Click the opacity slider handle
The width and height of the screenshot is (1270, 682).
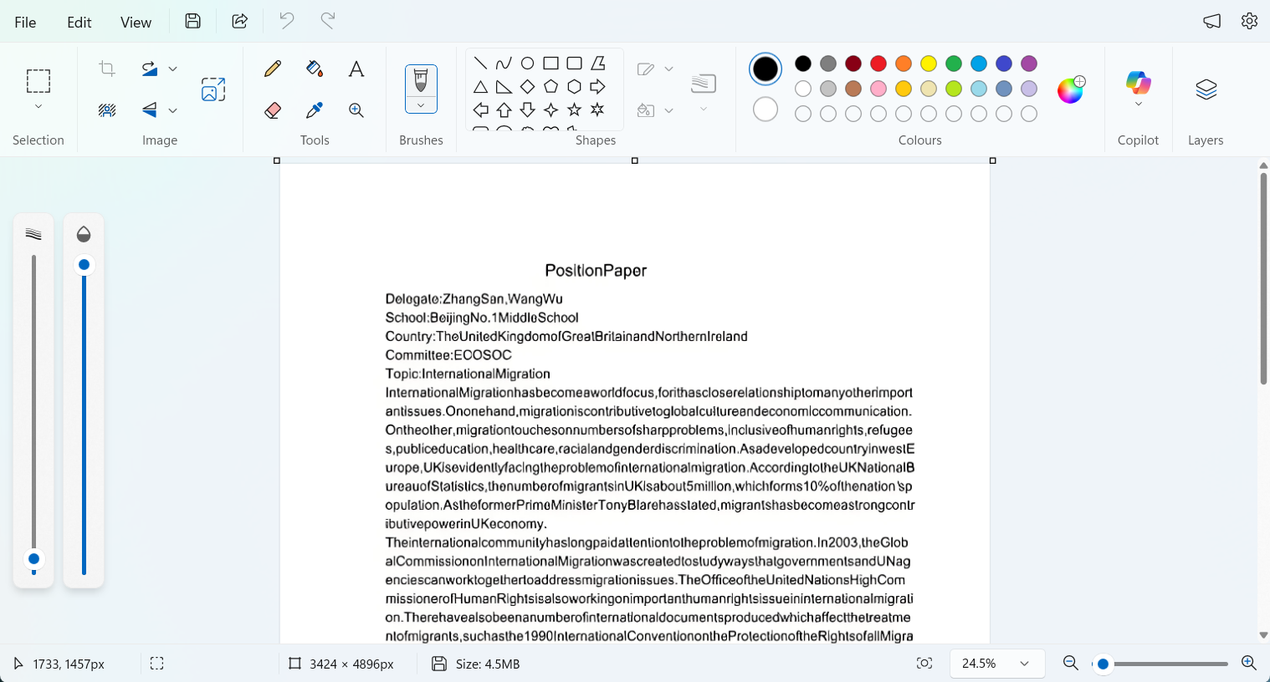(x=84, y=265)
